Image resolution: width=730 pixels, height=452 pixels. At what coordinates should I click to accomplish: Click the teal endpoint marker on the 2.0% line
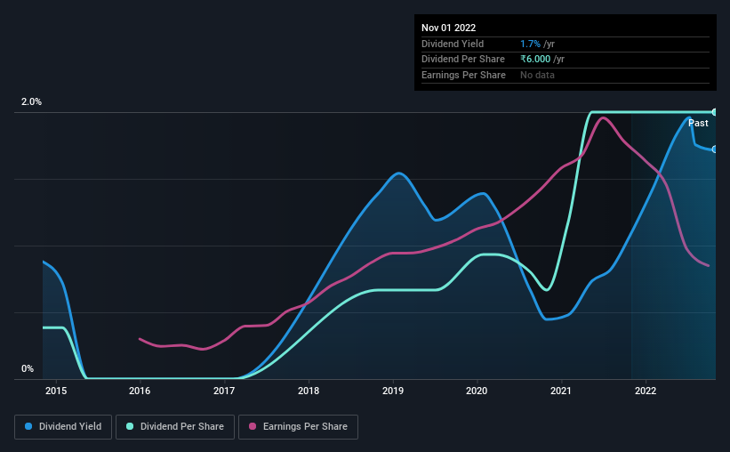715,112
